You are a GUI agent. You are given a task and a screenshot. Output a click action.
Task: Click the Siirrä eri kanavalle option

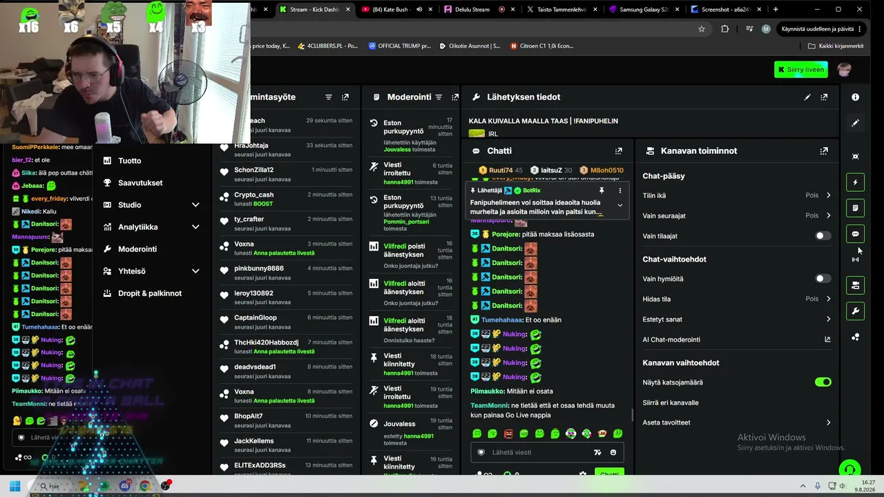(x=671, y=402)
